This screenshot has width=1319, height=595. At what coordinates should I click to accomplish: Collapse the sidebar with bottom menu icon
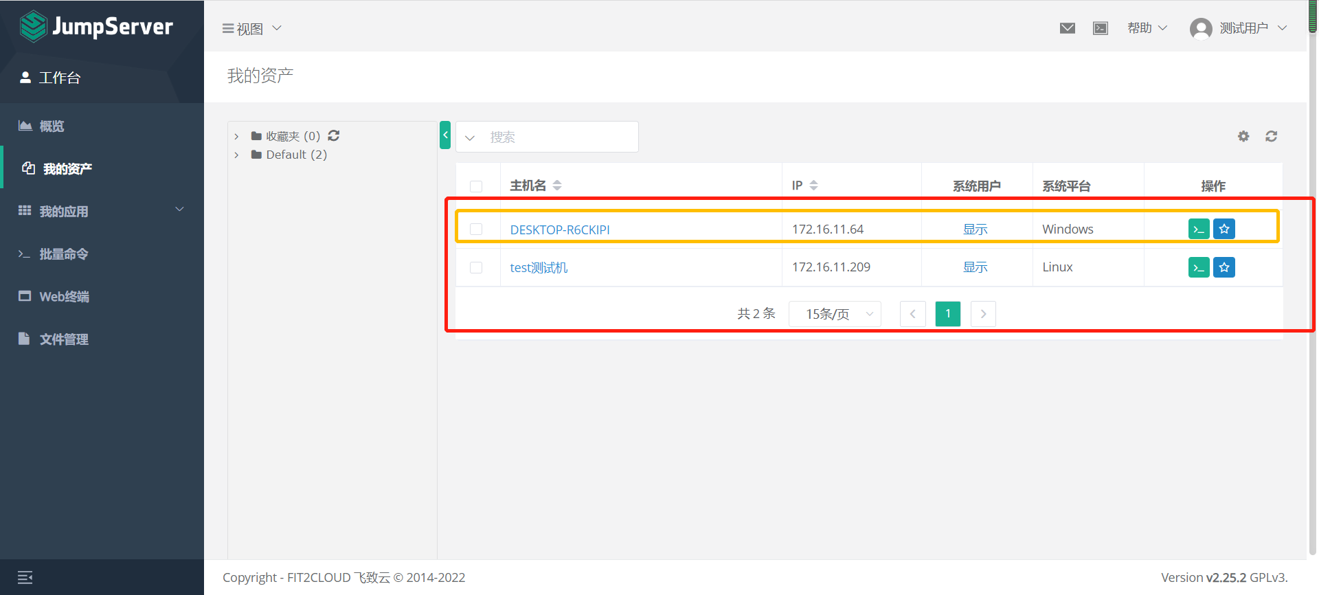click(25, 577)
